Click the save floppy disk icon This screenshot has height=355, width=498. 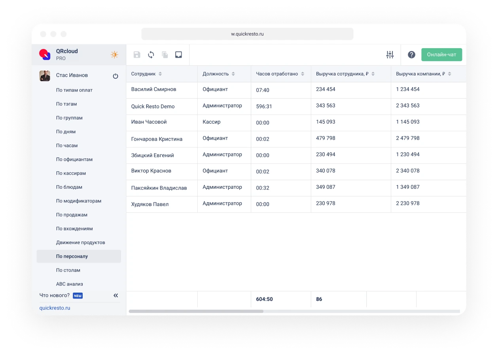click(137, 55)
